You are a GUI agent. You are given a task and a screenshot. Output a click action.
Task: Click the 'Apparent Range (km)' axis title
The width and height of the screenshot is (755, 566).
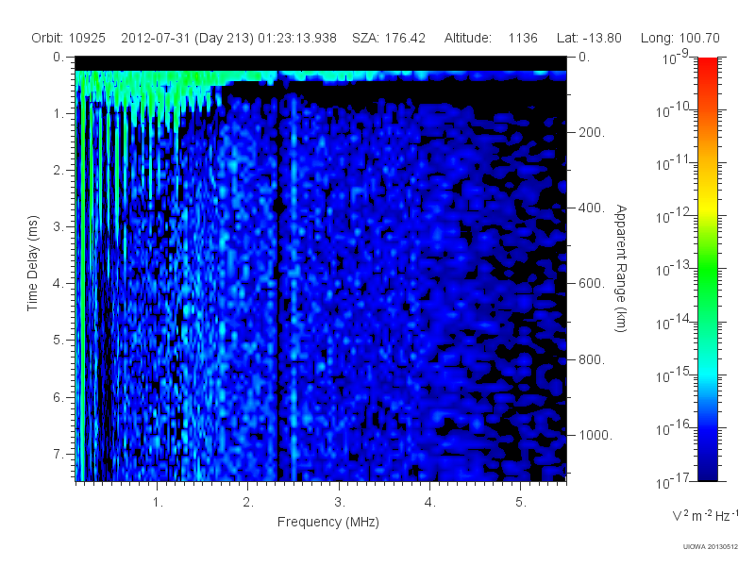click(x=621, y=268)
